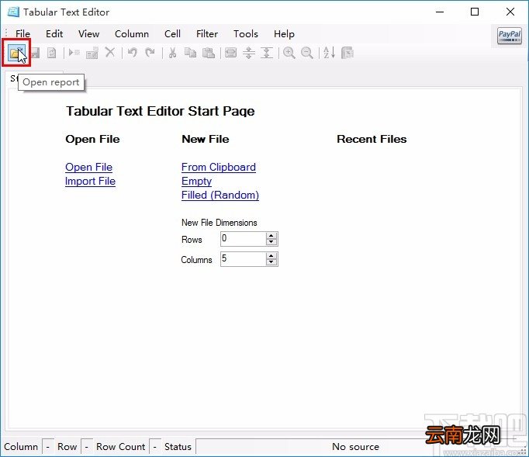Image resolution: width=529 pixels, height=457 pixels.
Task: Open the Cell menu
Action: [x=172, y=34]
